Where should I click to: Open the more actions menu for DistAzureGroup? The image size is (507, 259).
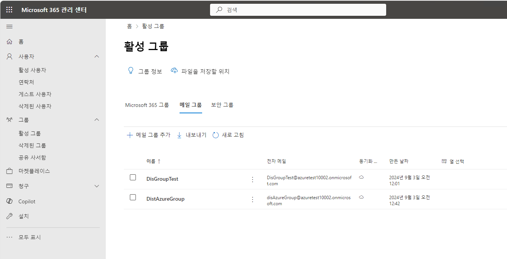point(253,200)
